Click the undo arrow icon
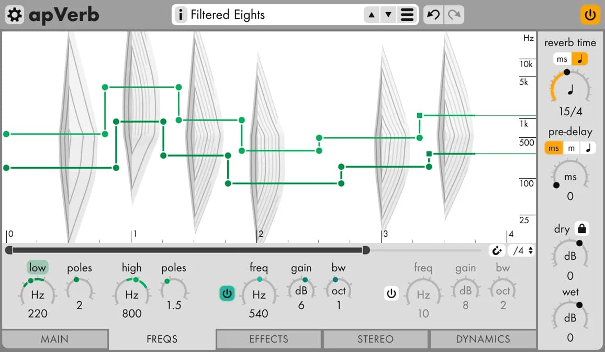 tap(433, 15)
